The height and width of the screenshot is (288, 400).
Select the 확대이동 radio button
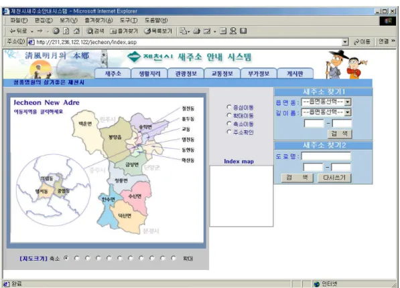pyautogui.click(x=229, y=115)
